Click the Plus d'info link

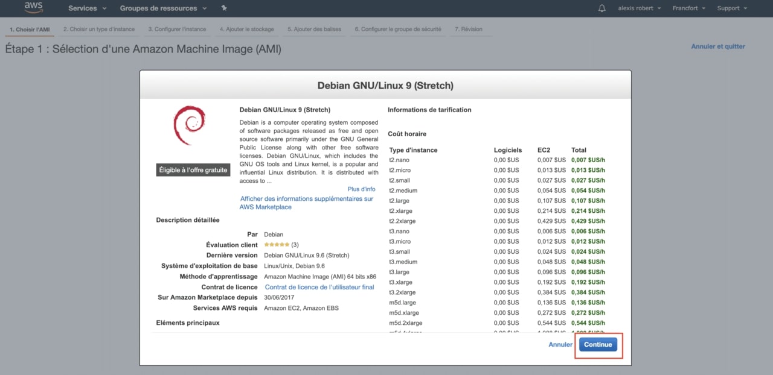coord(361,189)
